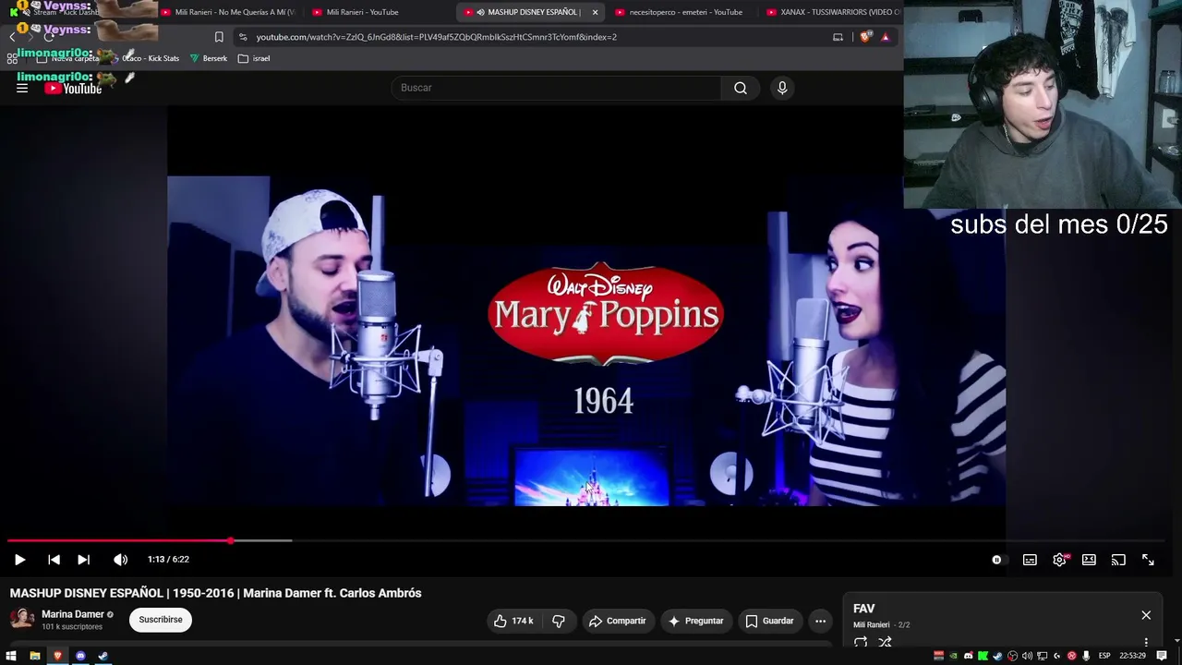Save the video with Guardar
This screenshot has height=665, width=1182.
coord(769,621)
